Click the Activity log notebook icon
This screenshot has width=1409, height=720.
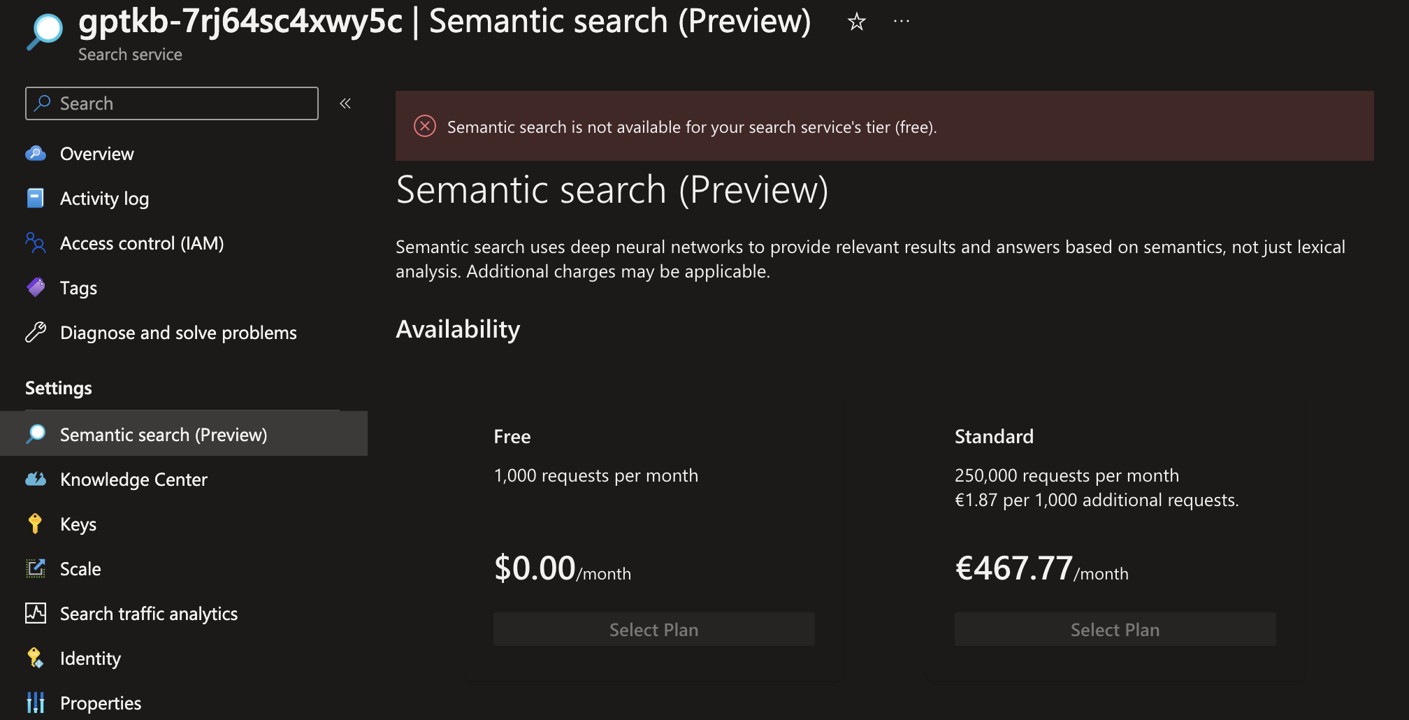(36, 199)
